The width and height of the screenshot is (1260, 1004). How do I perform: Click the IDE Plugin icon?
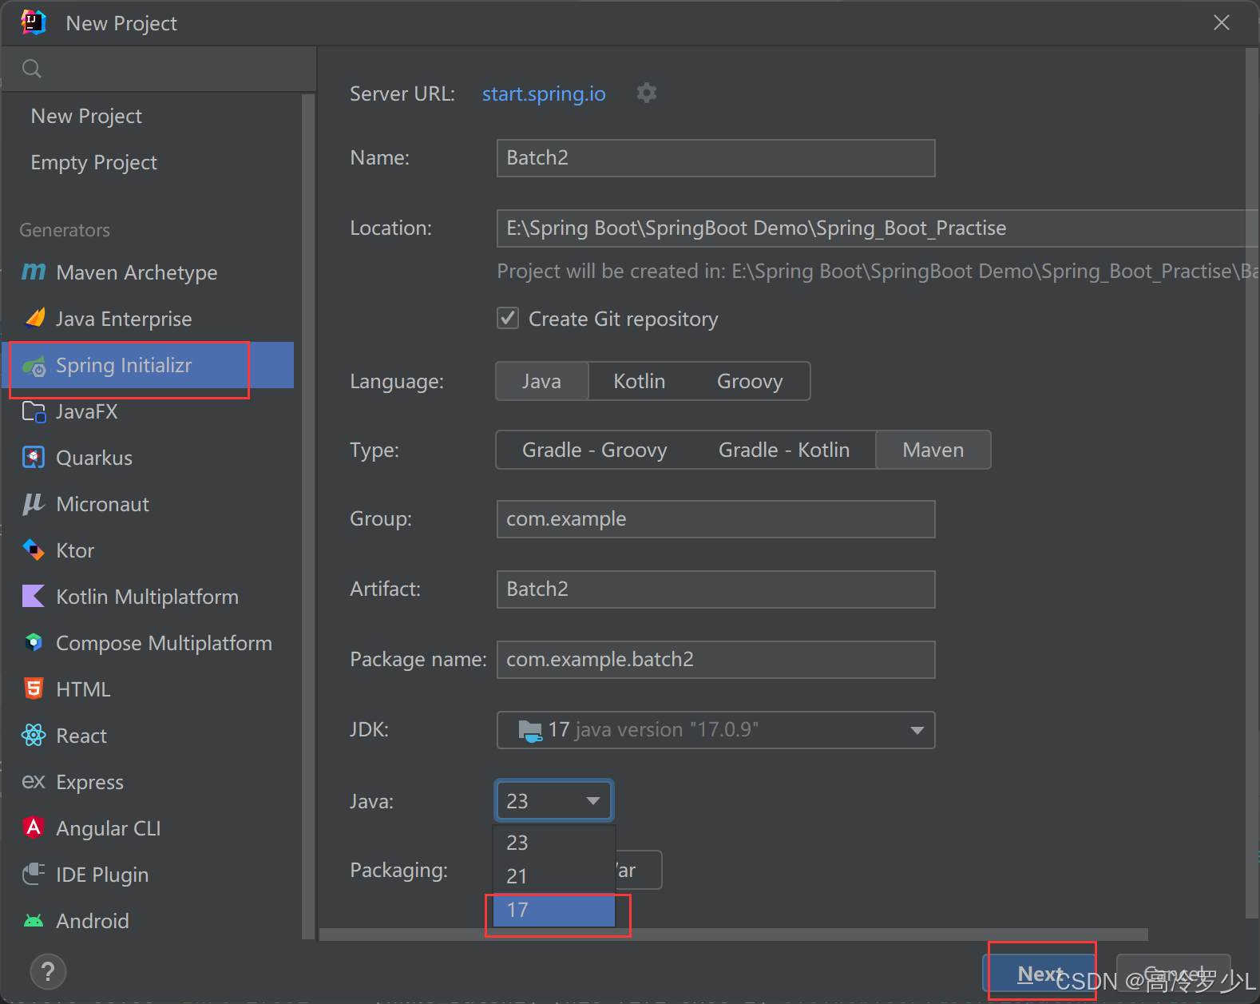click(34, 874)
